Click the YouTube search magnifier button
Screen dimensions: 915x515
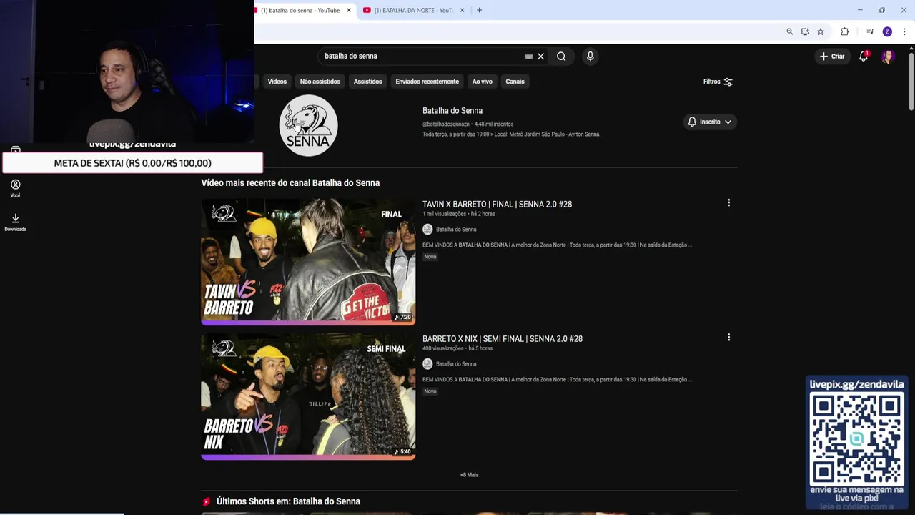tap(561, 56)
